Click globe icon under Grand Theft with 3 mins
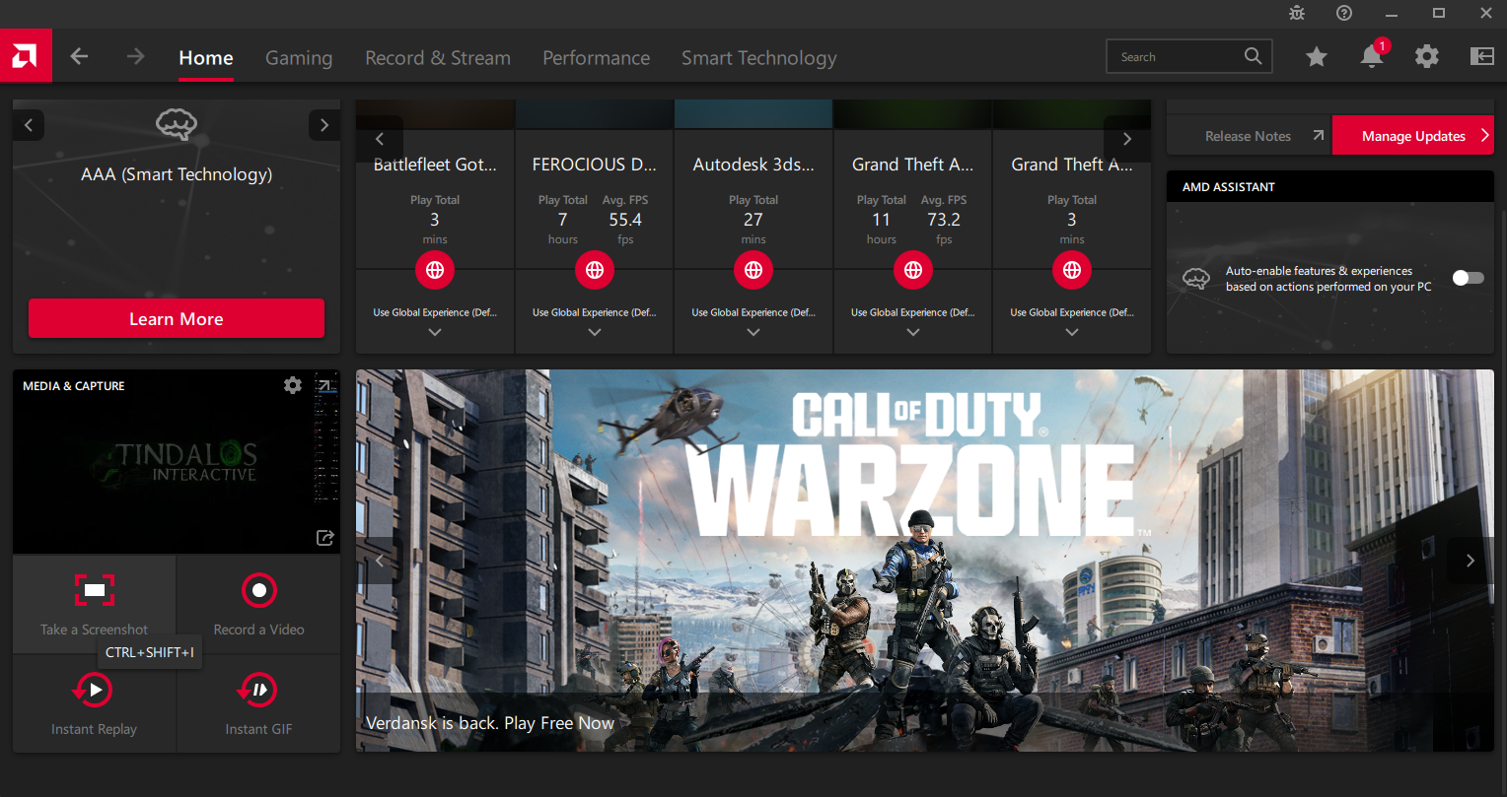This screenshot has height=797, width=1507. [x=1072, y=270]
